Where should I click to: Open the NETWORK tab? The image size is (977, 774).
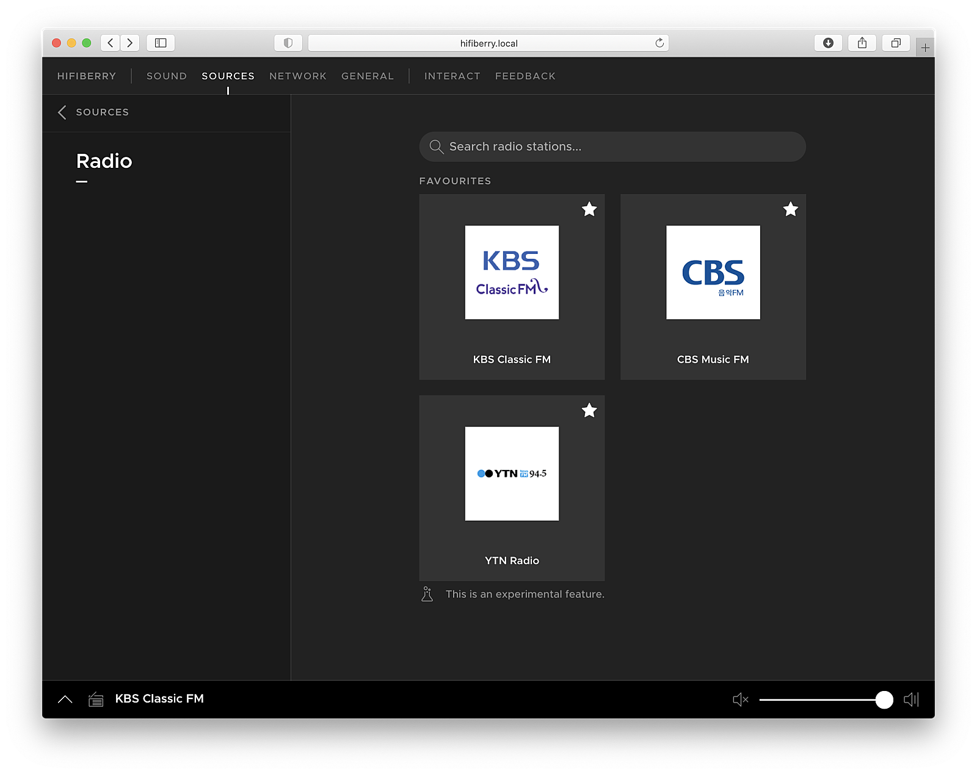pyautogui.click(x=298, y=76)
